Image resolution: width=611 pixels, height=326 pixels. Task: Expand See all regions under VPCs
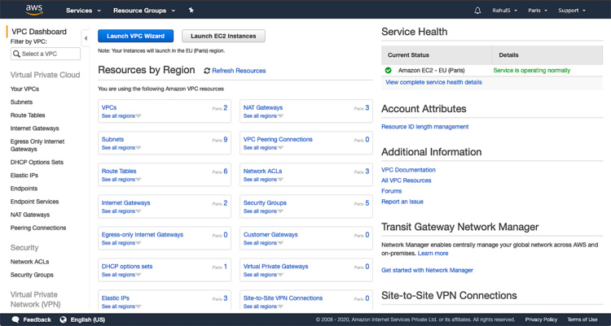pyautogui.click(x=121, y=116)
